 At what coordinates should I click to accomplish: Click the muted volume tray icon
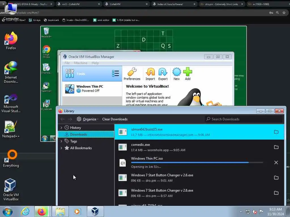[x=255, y=212]
